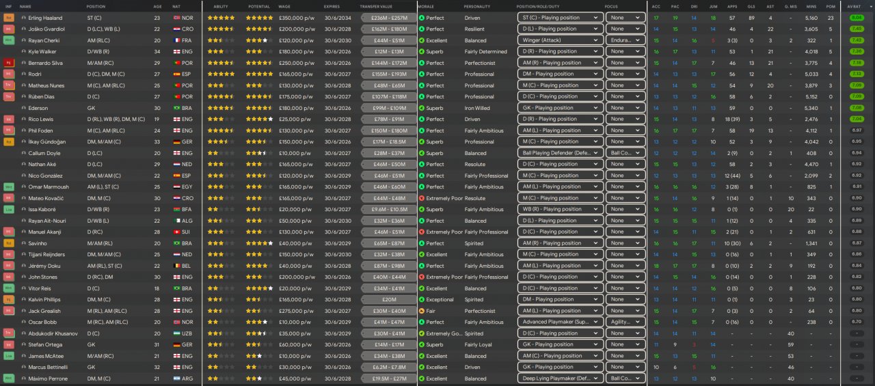Image resolution: width=875 pixels, height=386 pixels.
Task: Click the profile icon beside Kyle Walker
Action: pyautogui.click(x=24, y=52)
